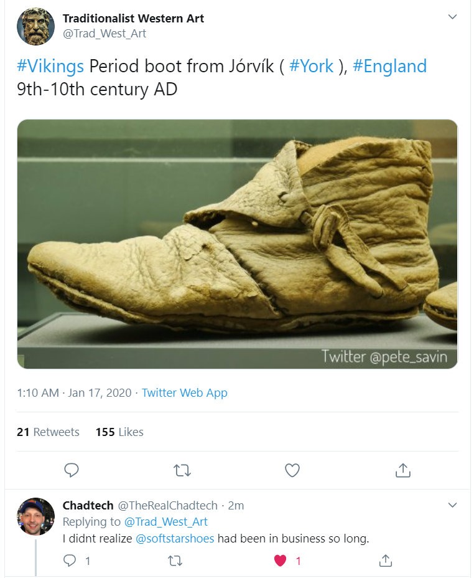
Task: Expand options chevron on Chadtech's reply
Action: coord(452,505)
